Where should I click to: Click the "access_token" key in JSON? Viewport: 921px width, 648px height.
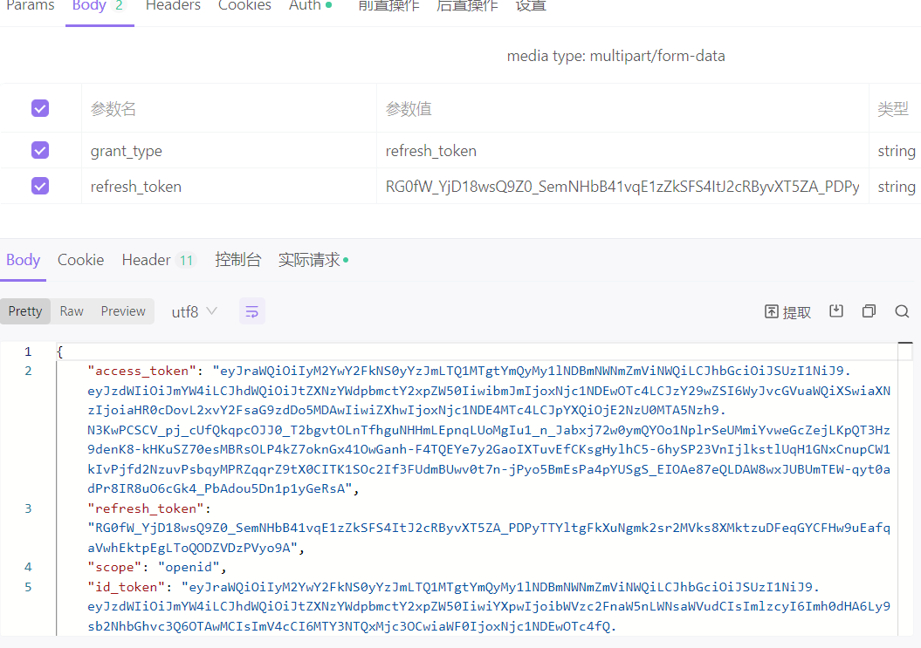pos(141,371)
